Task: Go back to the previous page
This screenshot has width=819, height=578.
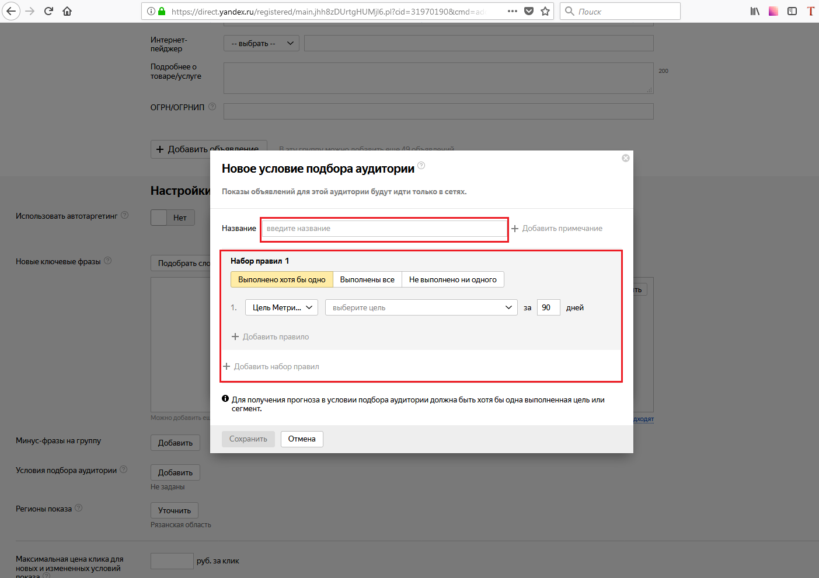Action: (x=11, y=11)
